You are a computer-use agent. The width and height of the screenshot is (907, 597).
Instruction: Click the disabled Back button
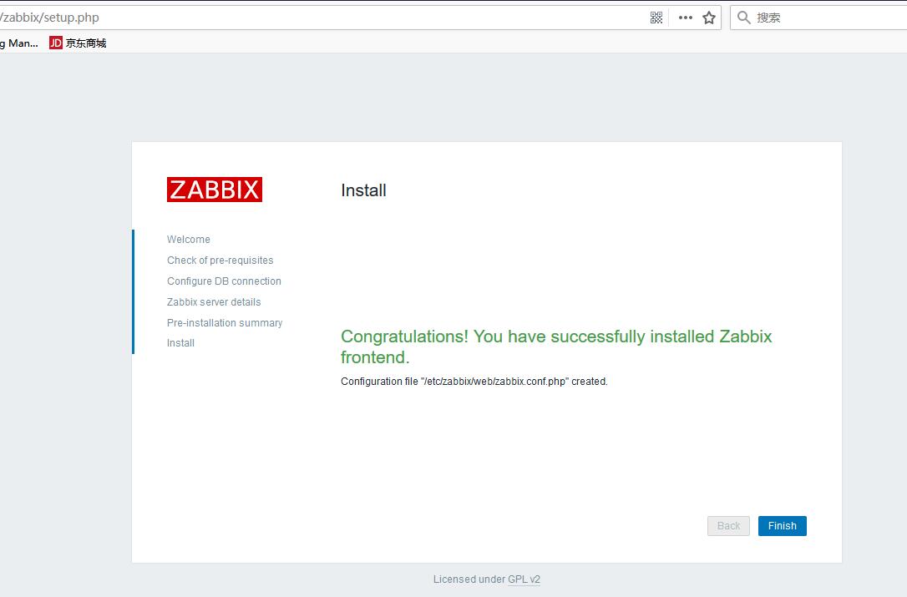click(x=728, y=526)
